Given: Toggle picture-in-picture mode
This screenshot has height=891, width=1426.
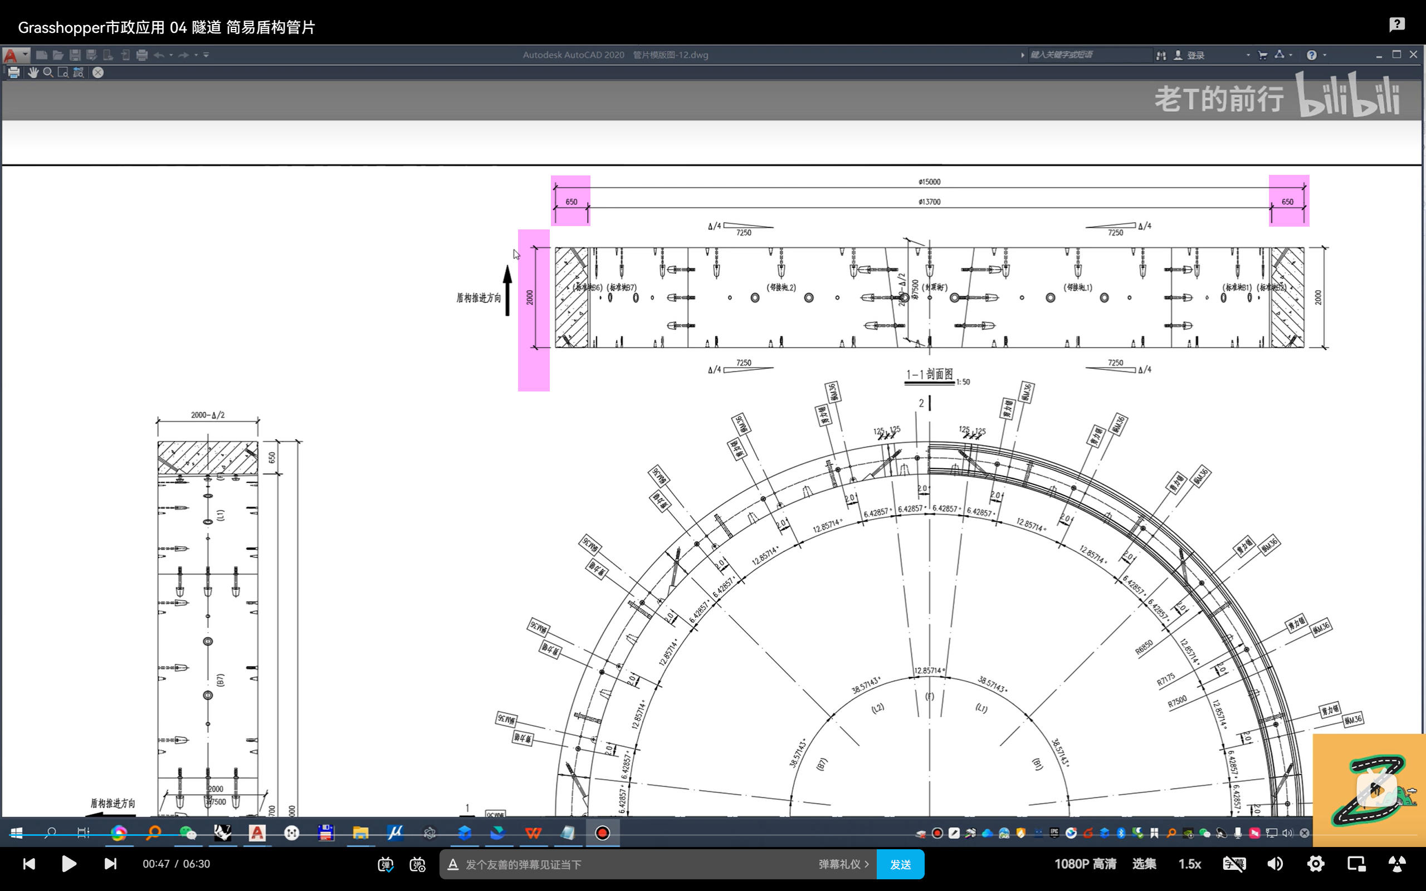Looking at the screenshot, I should pyautogui.click(x=1356, y=864).
